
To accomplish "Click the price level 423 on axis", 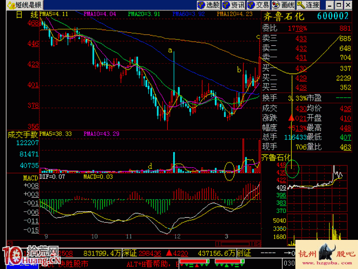I will (33, 64).
